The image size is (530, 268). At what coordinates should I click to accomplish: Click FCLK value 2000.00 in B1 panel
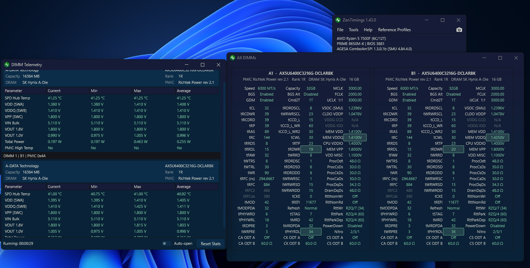(x=497, y=94)
